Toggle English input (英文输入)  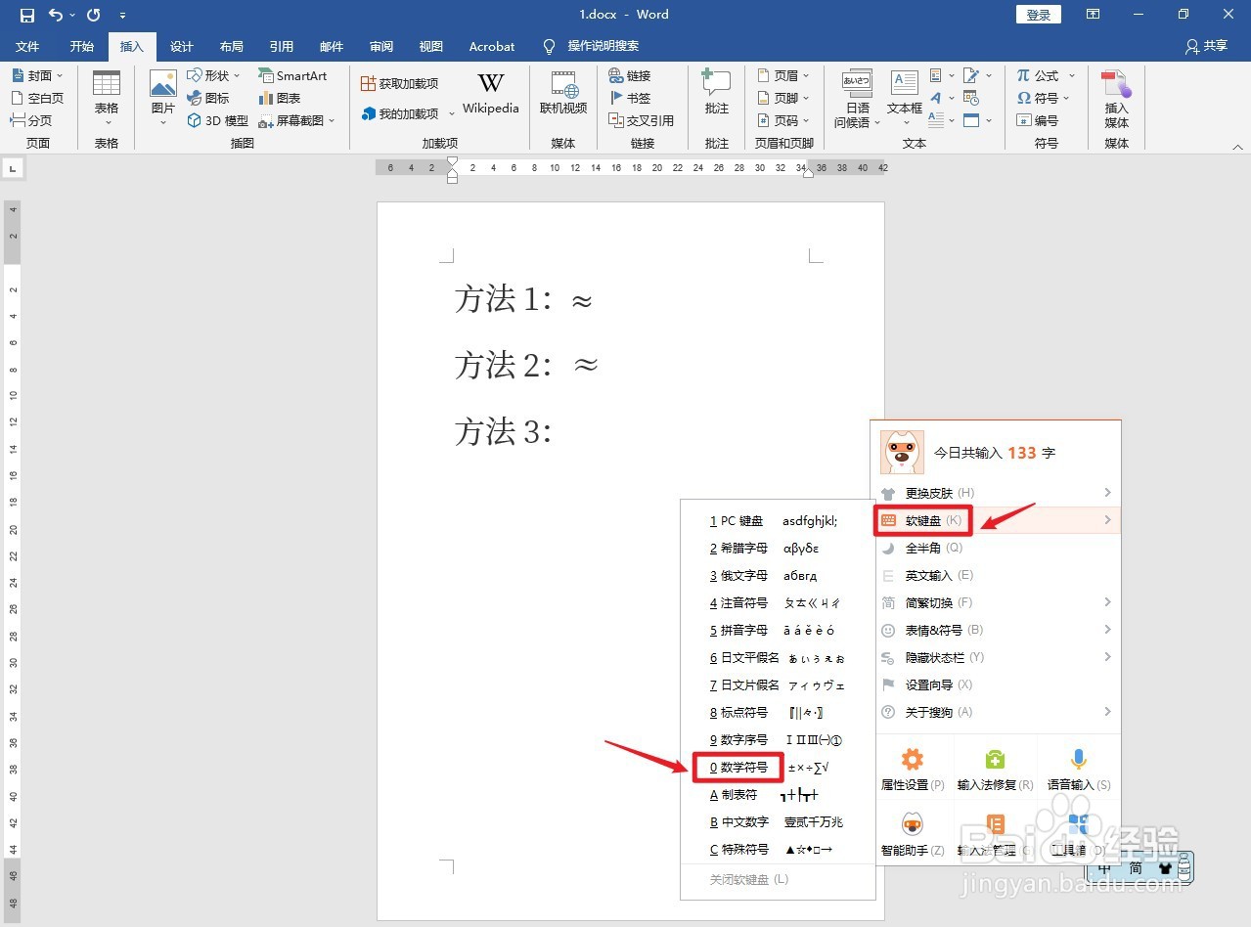pyautogui.click(x=996, y=576)
